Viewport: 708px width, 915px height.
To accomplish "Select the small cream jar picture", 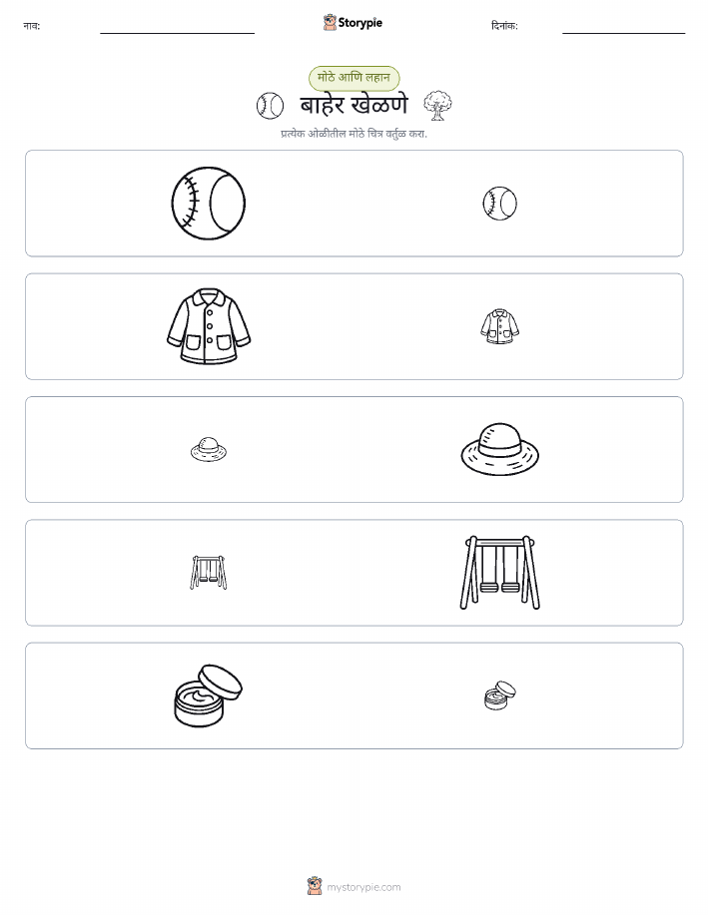I will [x=500, y=695].
